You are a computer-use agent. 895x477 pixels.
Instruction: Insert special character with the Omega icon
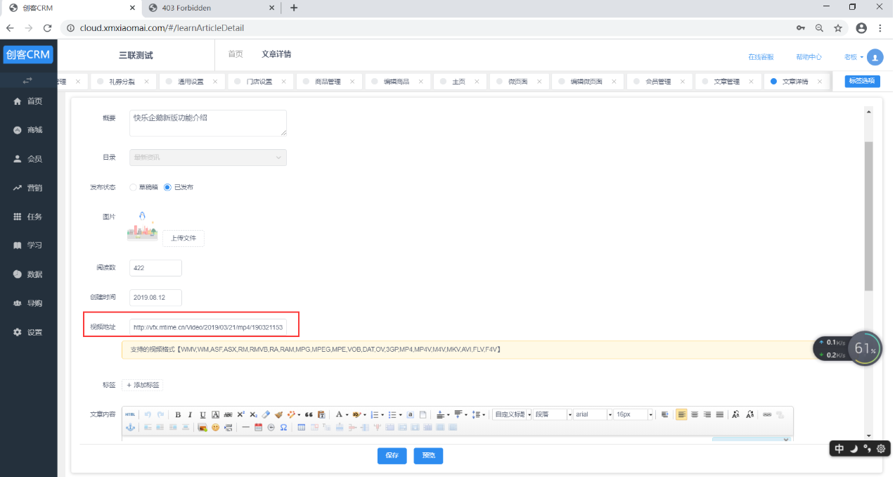[x=283, y=427]
